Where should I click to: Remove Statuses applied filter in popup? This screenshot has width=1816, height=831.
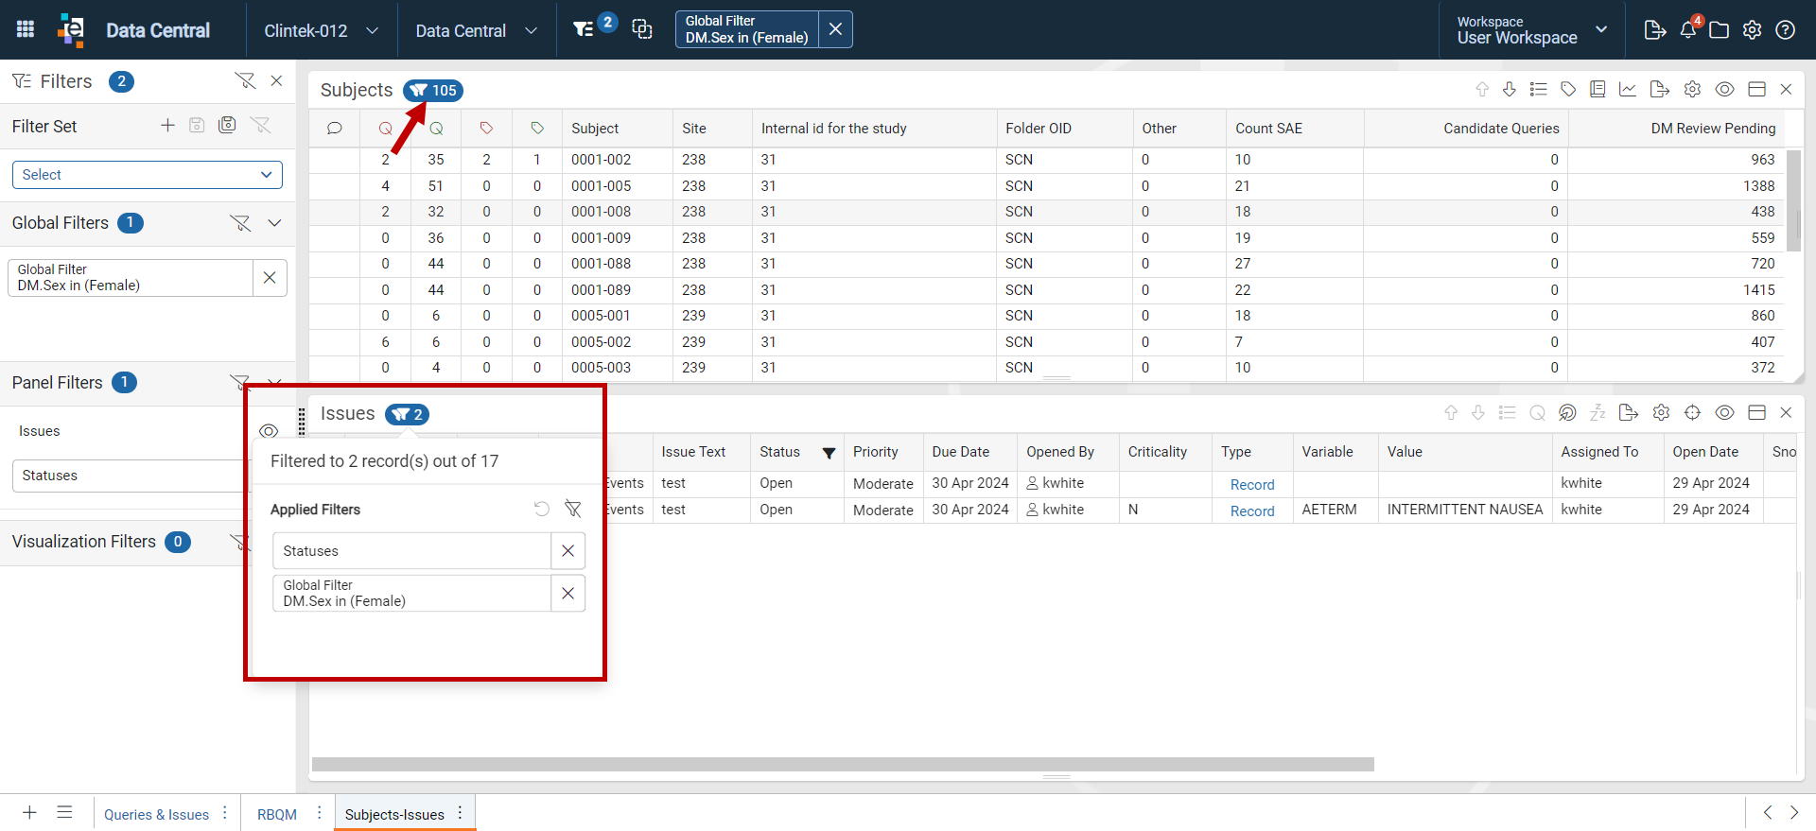(567, 550)
